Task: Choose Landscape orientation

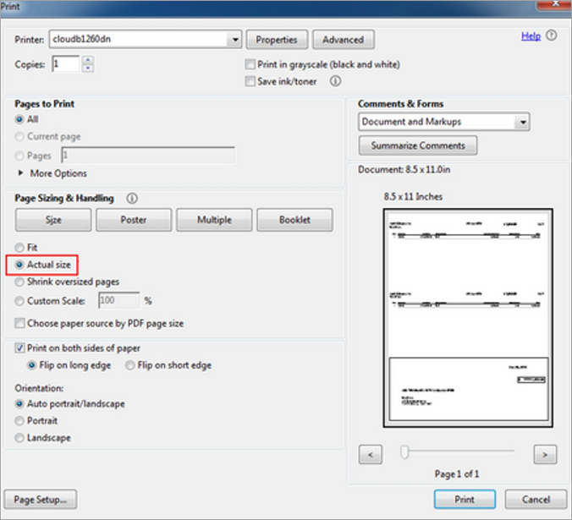Action: (19, 438)
